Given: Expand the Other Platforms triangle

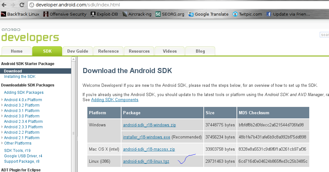Looking at the screenshot, I should pyautogui.click(x=2, y=143).
